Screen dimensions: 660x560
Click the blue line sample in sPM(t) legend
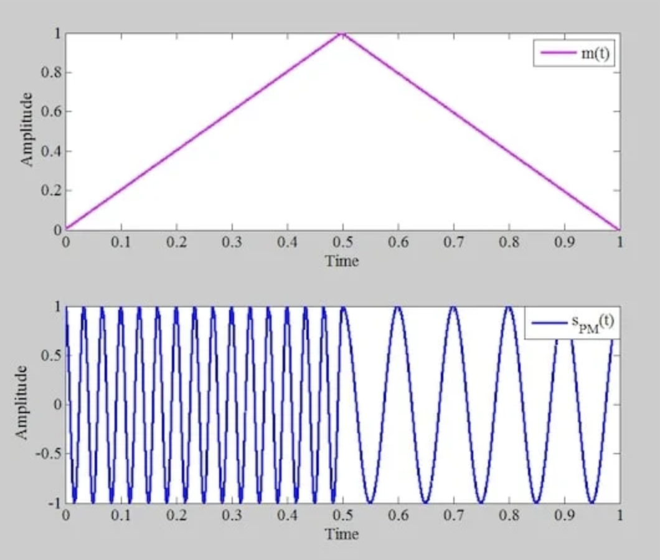(x=549, y=323)
